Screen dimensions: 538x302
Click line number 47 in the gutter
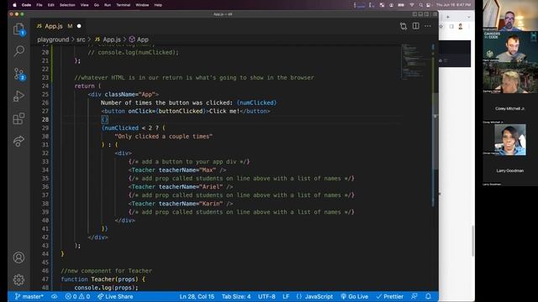point(45,279)
